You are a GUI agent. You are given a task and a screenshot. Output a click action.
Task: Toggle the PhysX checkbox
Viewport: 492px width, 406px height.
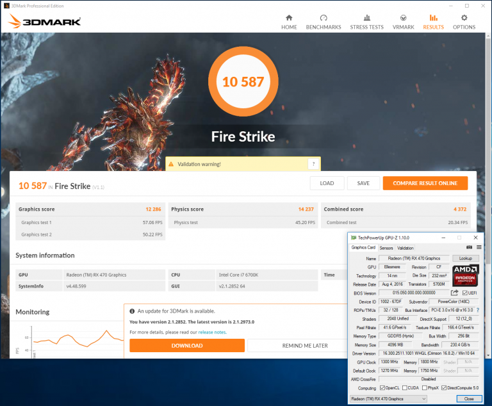pos(425,388)
